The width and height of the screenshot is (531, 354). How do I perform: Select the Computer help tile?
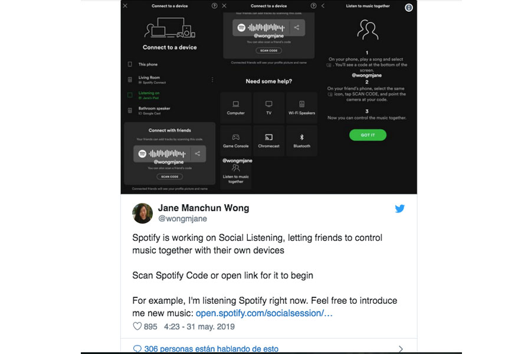tap(235, 108)
